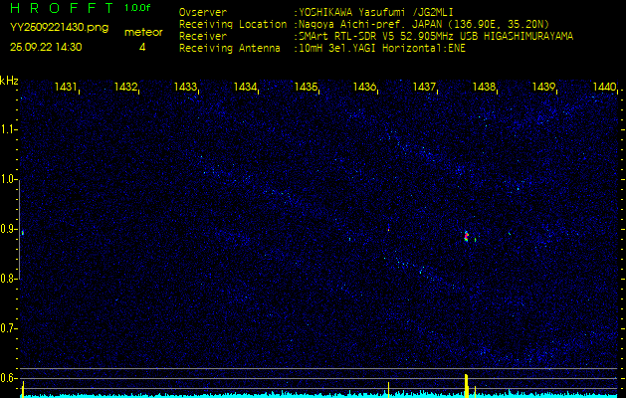Click the version number 1.0.0f
This screenshot has height=398, width=626.
(137, 8)
